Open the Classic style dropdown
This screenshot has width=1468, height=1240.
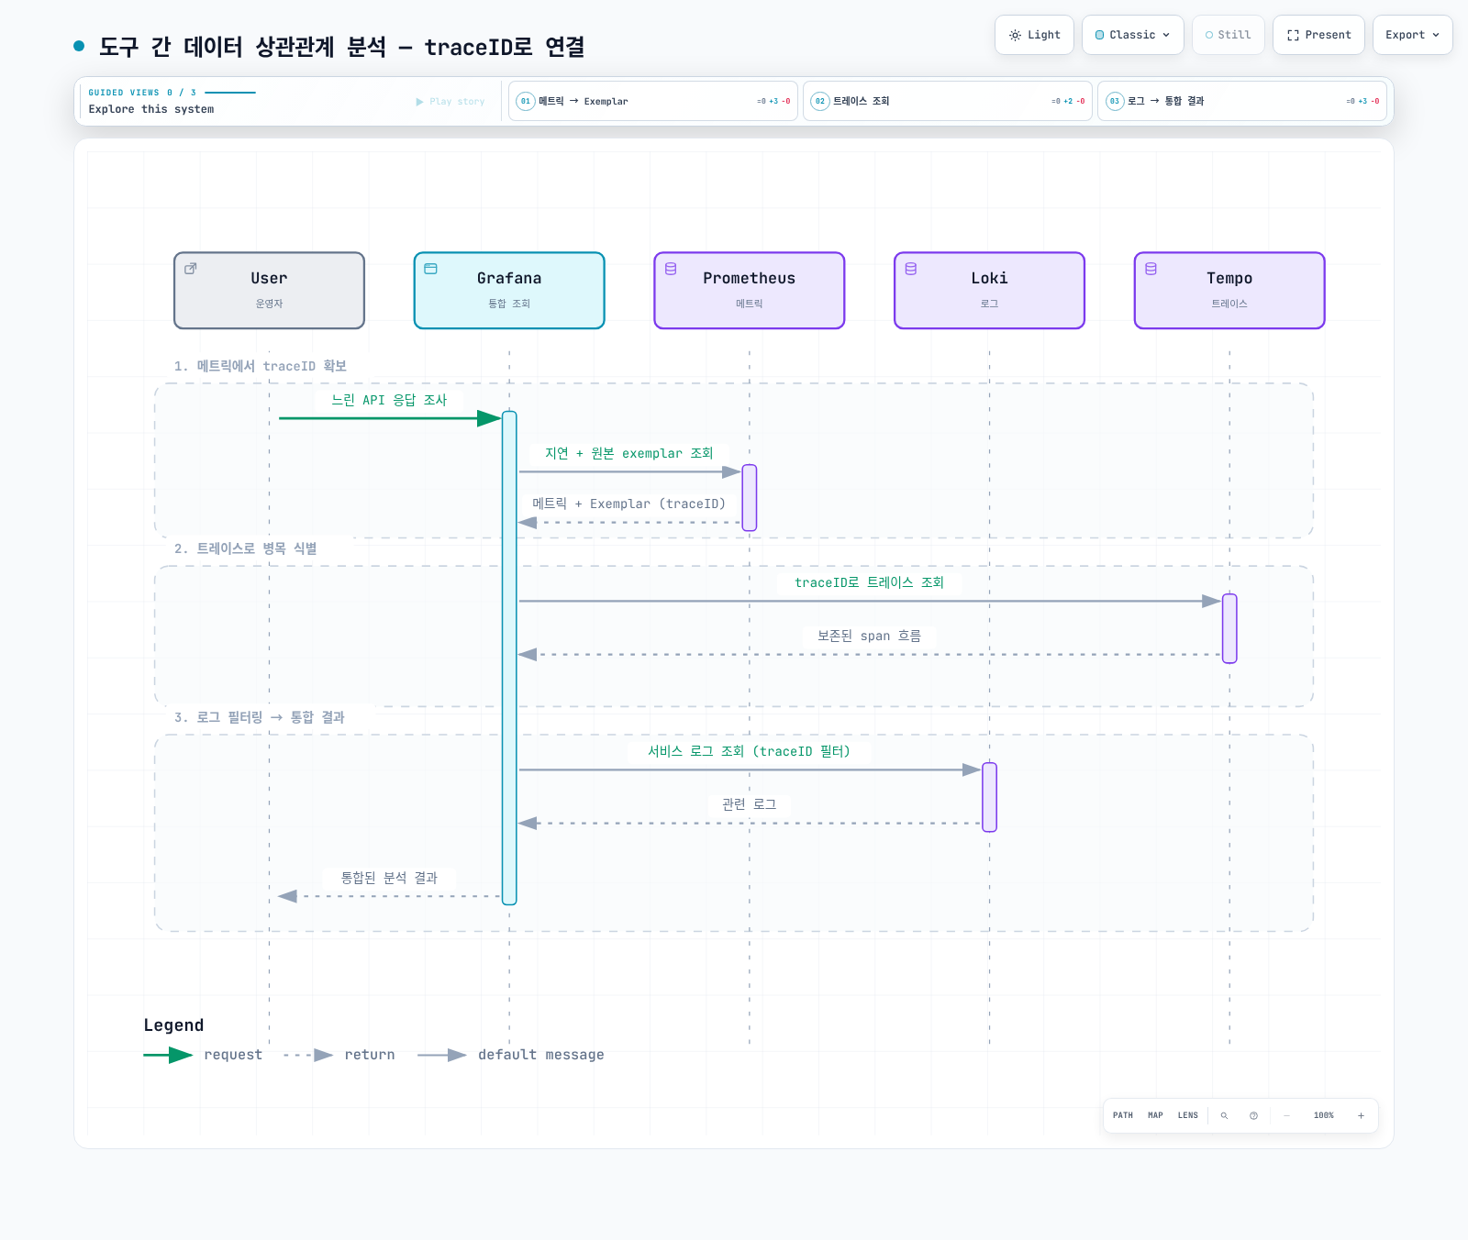coord(1132,35)
